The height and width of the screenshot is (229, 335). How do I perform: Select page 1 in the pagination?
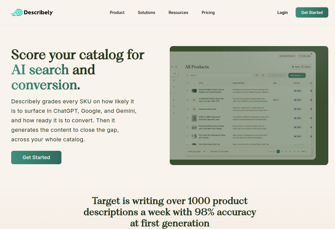278,151
